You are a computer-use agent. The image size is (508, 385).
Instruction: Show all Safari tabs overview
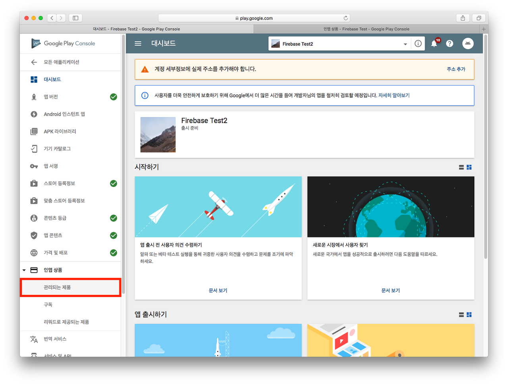[479, 18]
